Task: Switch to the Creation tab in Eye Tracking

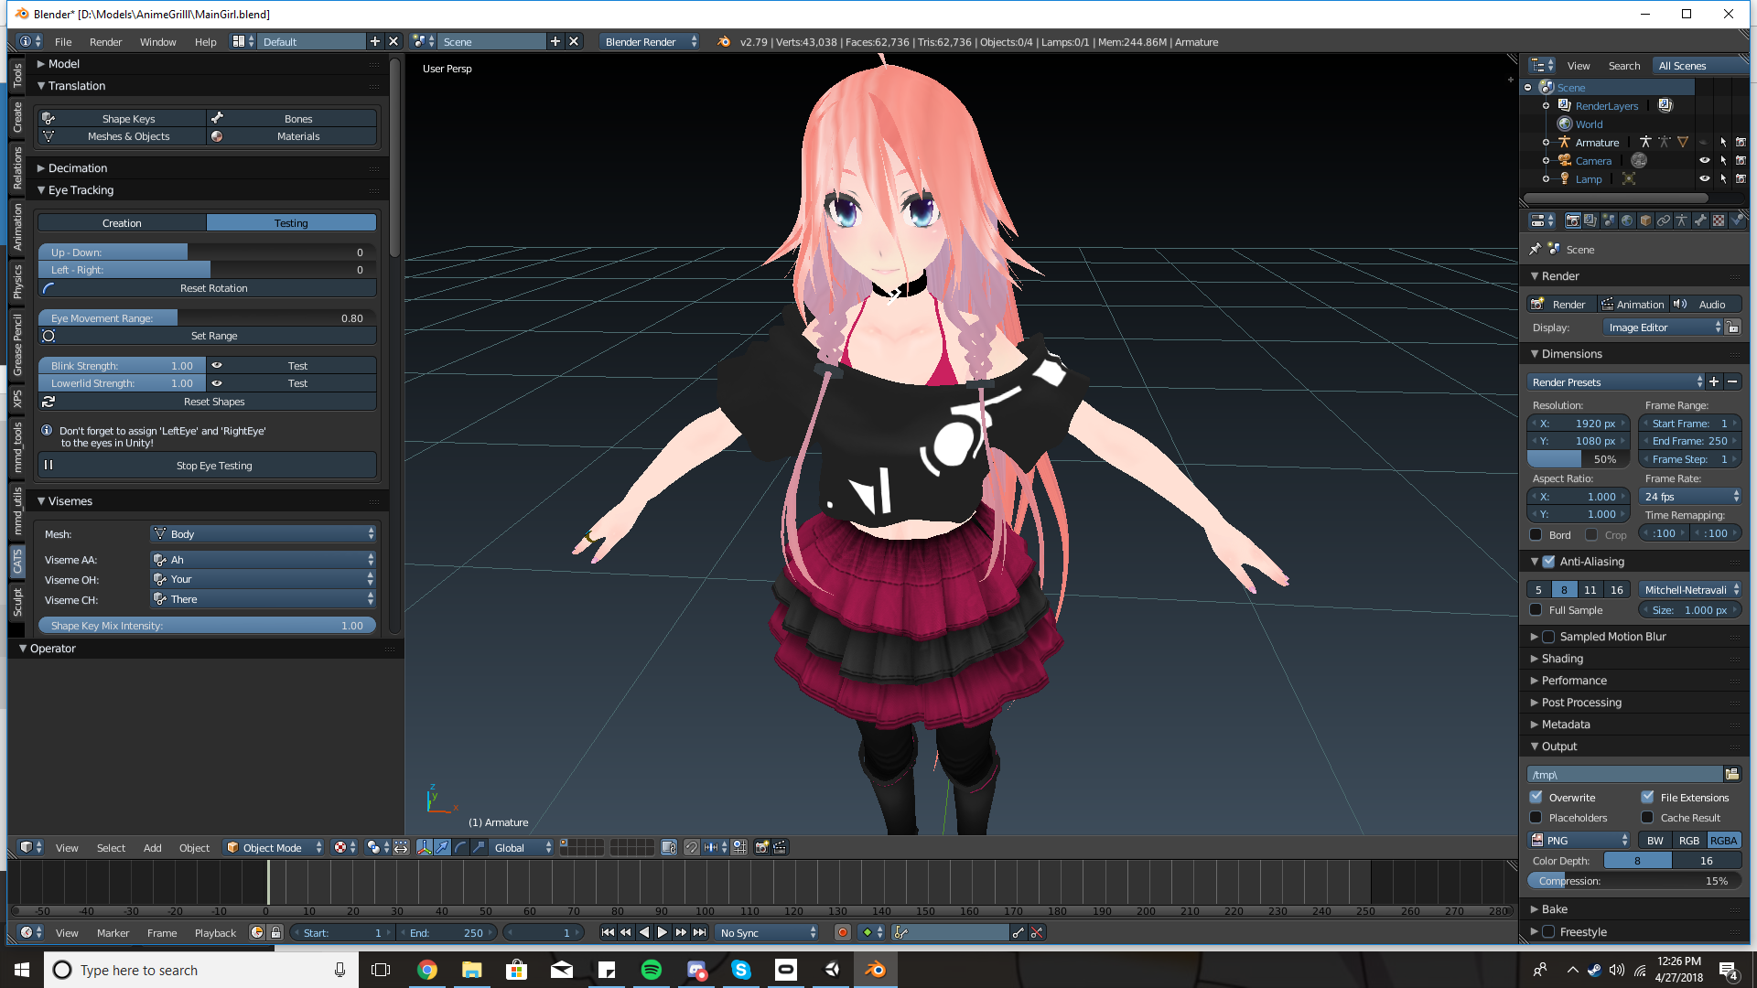Action: (x=123, y=222)
